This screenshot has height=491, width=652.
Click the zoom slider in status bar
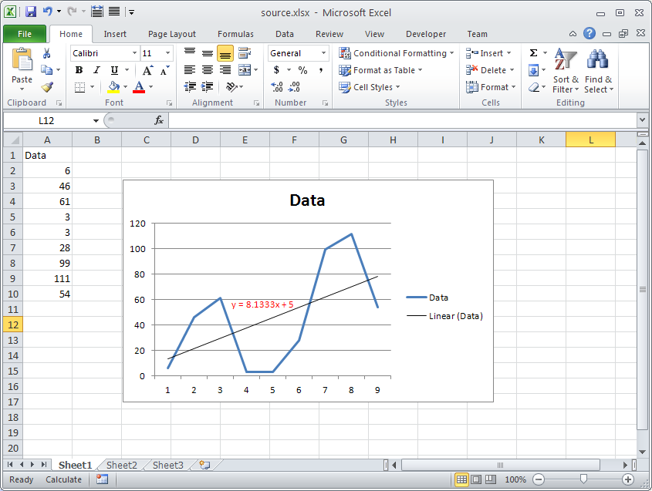(583, 479)
